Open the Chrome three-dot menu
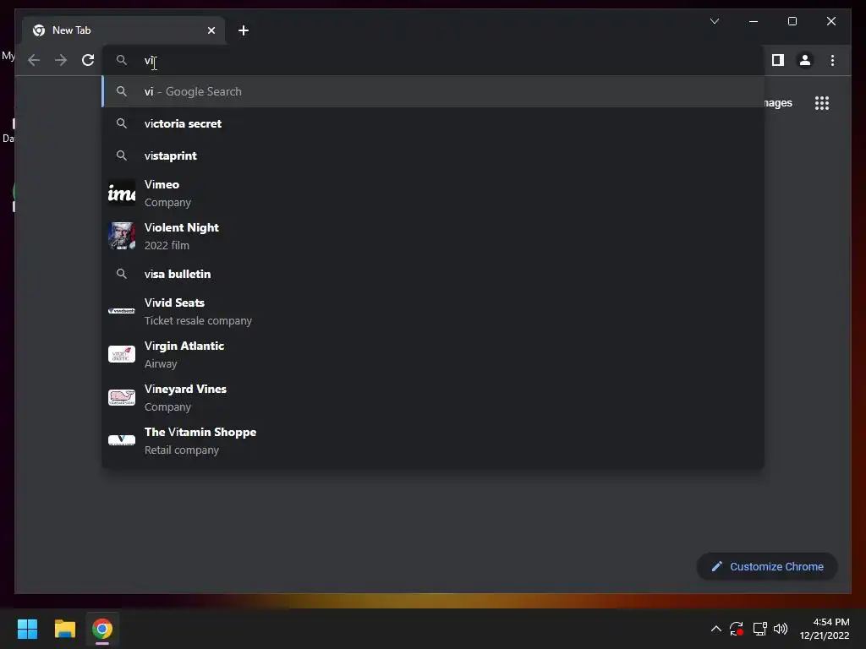This screenshot has height=649, width=866. [x=832, y=60]
